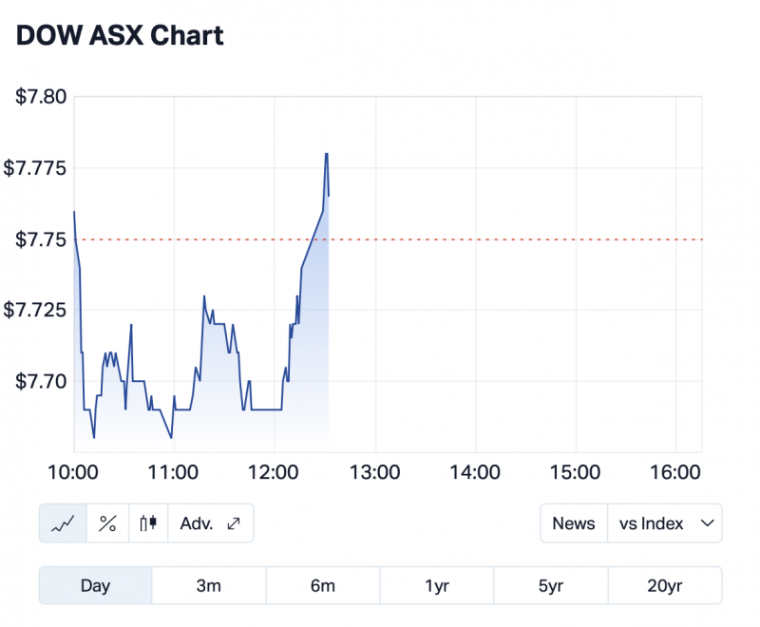
Task: Show the 5yr price range
Action: coord(551,586)
